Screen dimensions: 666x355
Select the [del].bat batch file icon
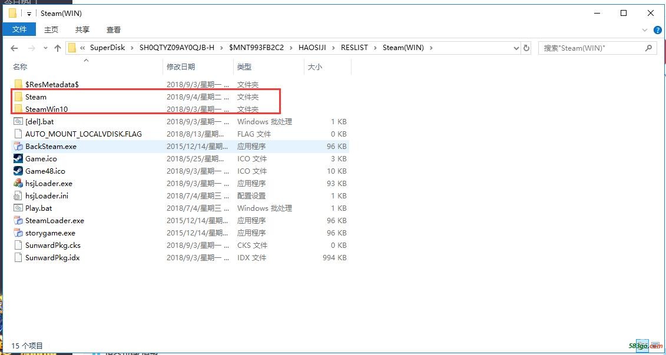pos(18,121)
